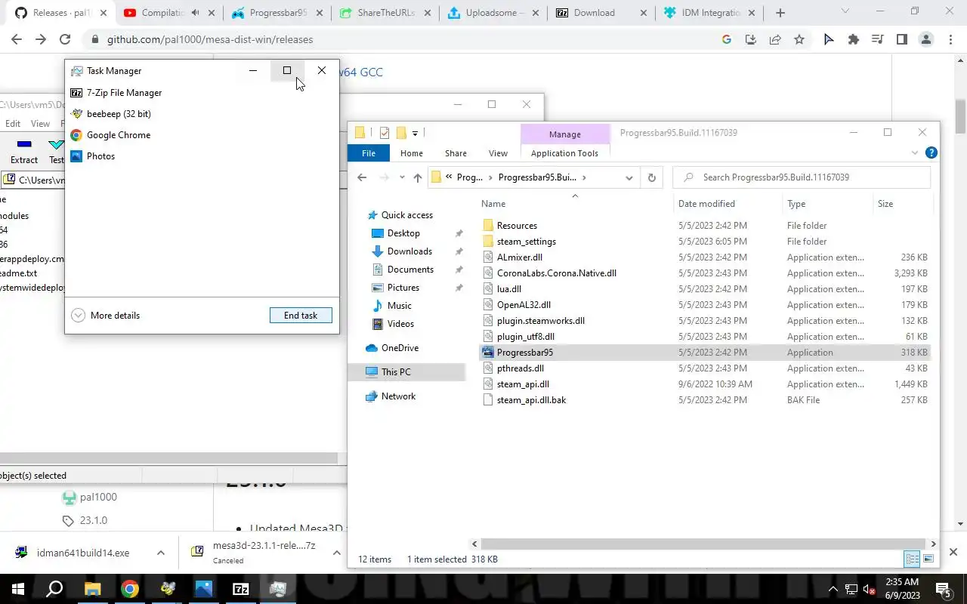This screenshot has width=967, height=604.
Task: Open recent locations dropdown in Explorer
Action: pyautogui.click(x=401, y=177)
